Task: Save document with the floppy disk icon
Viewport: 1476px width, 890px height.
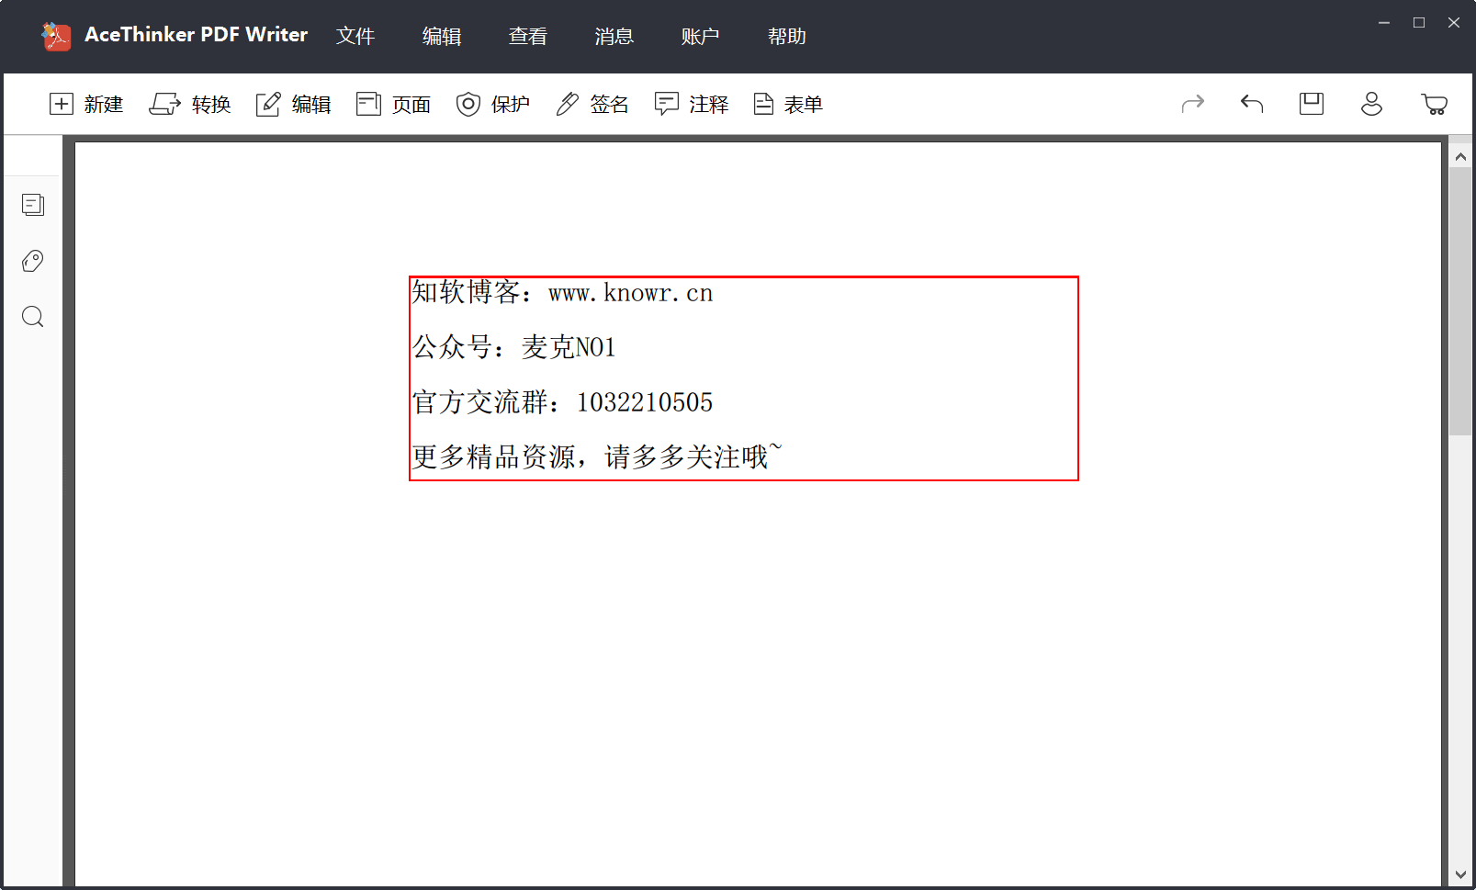Action: click(1312, 104)
